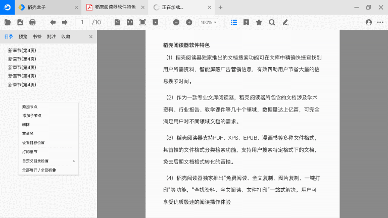Click the zoom in plus button

coord(189,22)
